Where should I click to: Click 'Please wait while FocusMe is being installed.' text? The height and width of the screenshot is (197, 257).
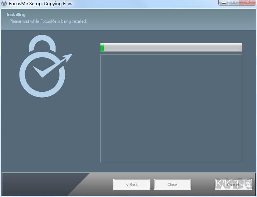48,21
